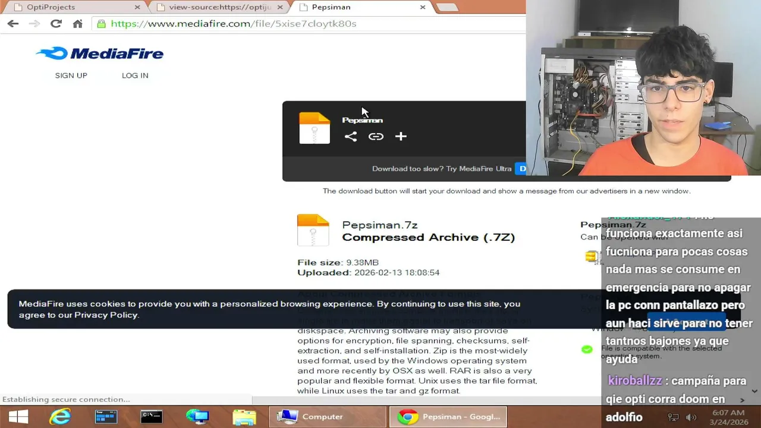Open the Windows Start button

(18, 417)
